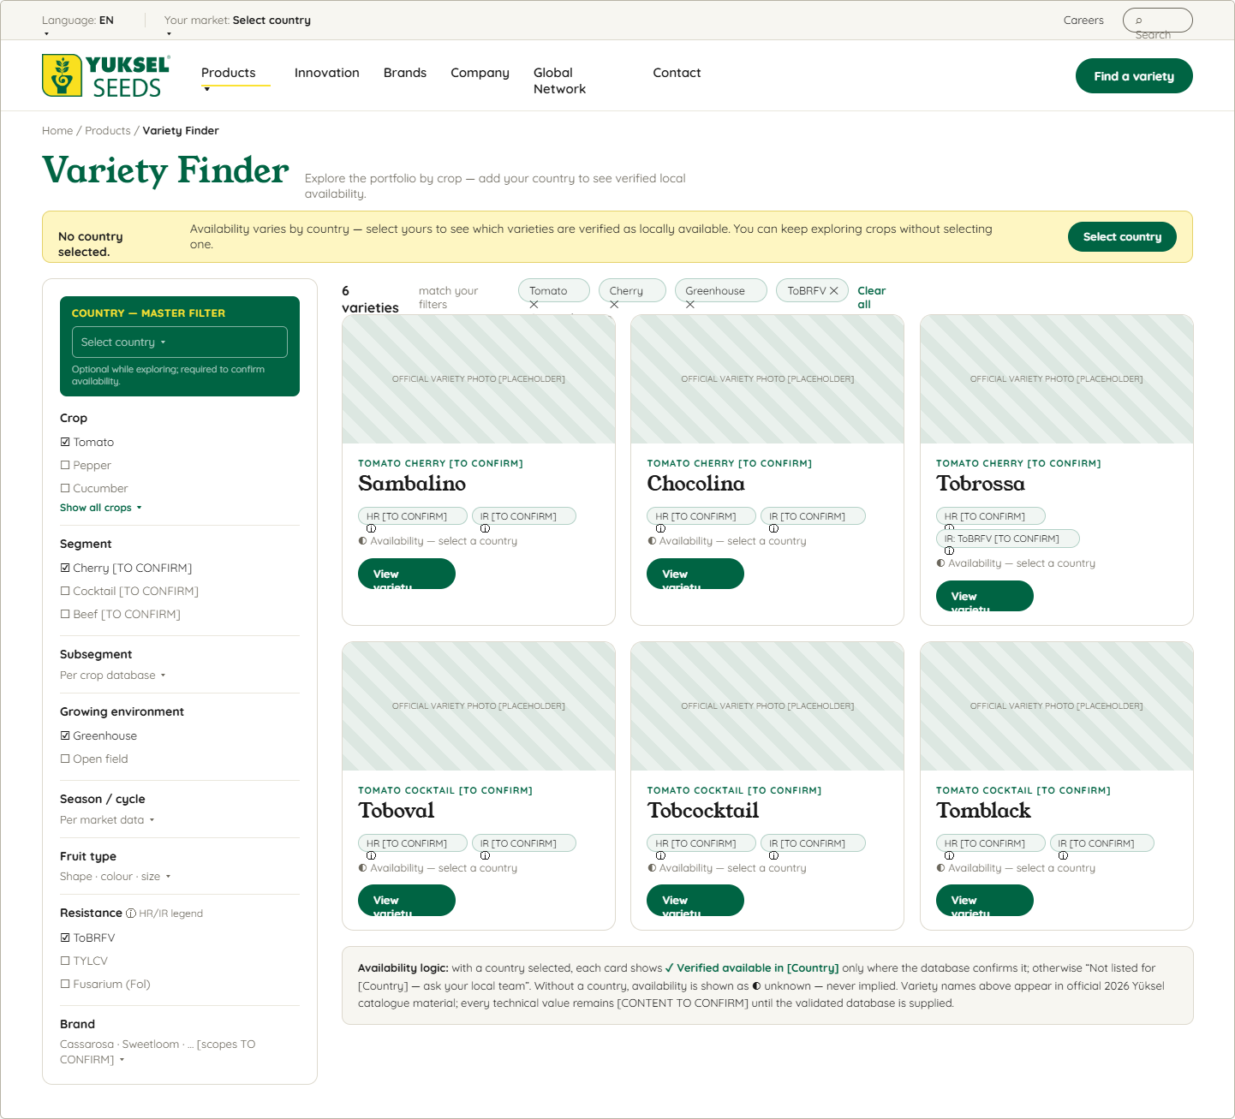Open the Company menu item

point(480,73)
